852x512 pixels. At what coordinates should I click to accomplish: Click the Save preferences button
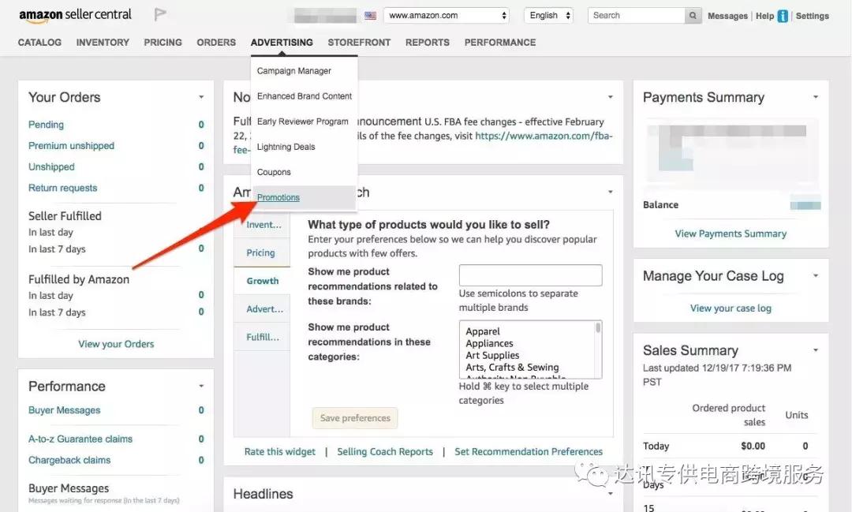click(x=355, y=418)
